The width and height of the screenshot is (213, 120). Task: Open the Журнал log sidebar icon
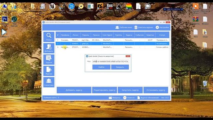(49, 71)
